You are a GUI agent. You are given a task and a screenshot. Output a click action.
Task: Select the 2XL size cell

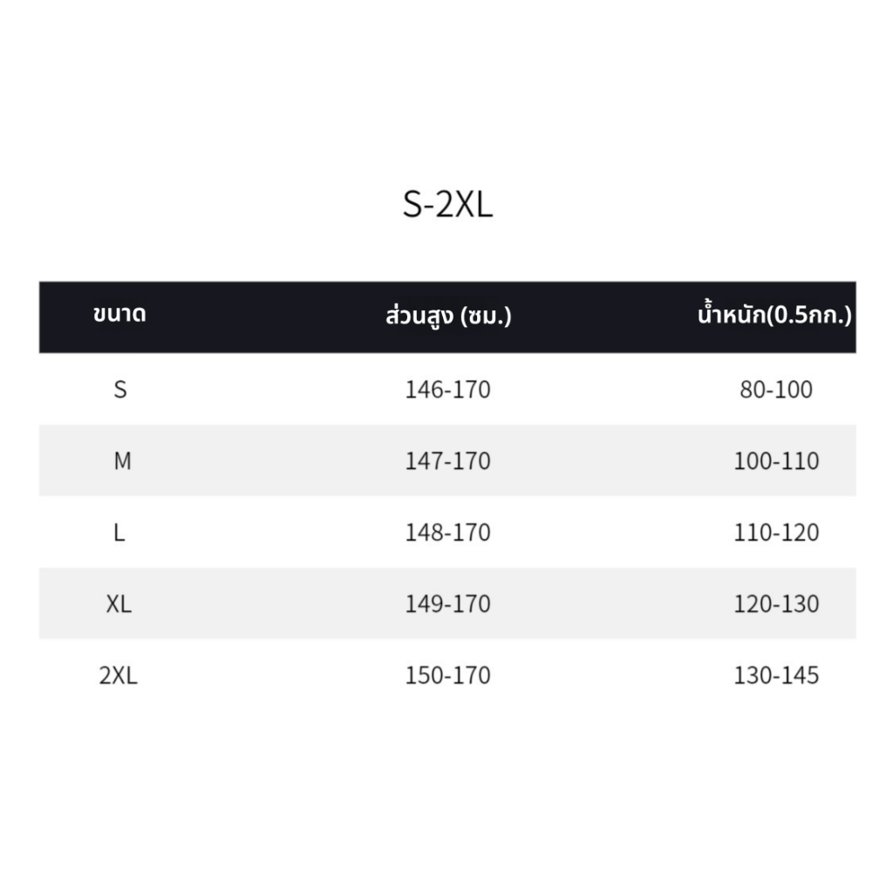coord(119,676)
